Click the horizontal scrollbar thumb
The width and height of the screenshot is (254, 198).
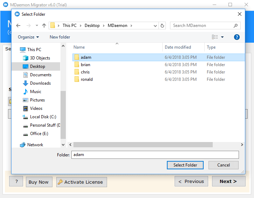pyautogui.click(x=143, y=145)
